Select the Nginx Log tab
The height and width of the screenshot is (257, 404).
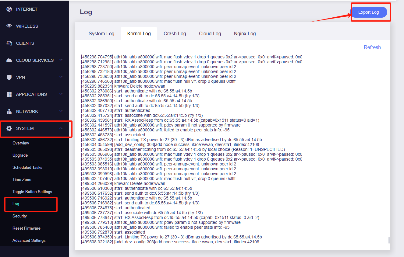[x=245, y=33]
